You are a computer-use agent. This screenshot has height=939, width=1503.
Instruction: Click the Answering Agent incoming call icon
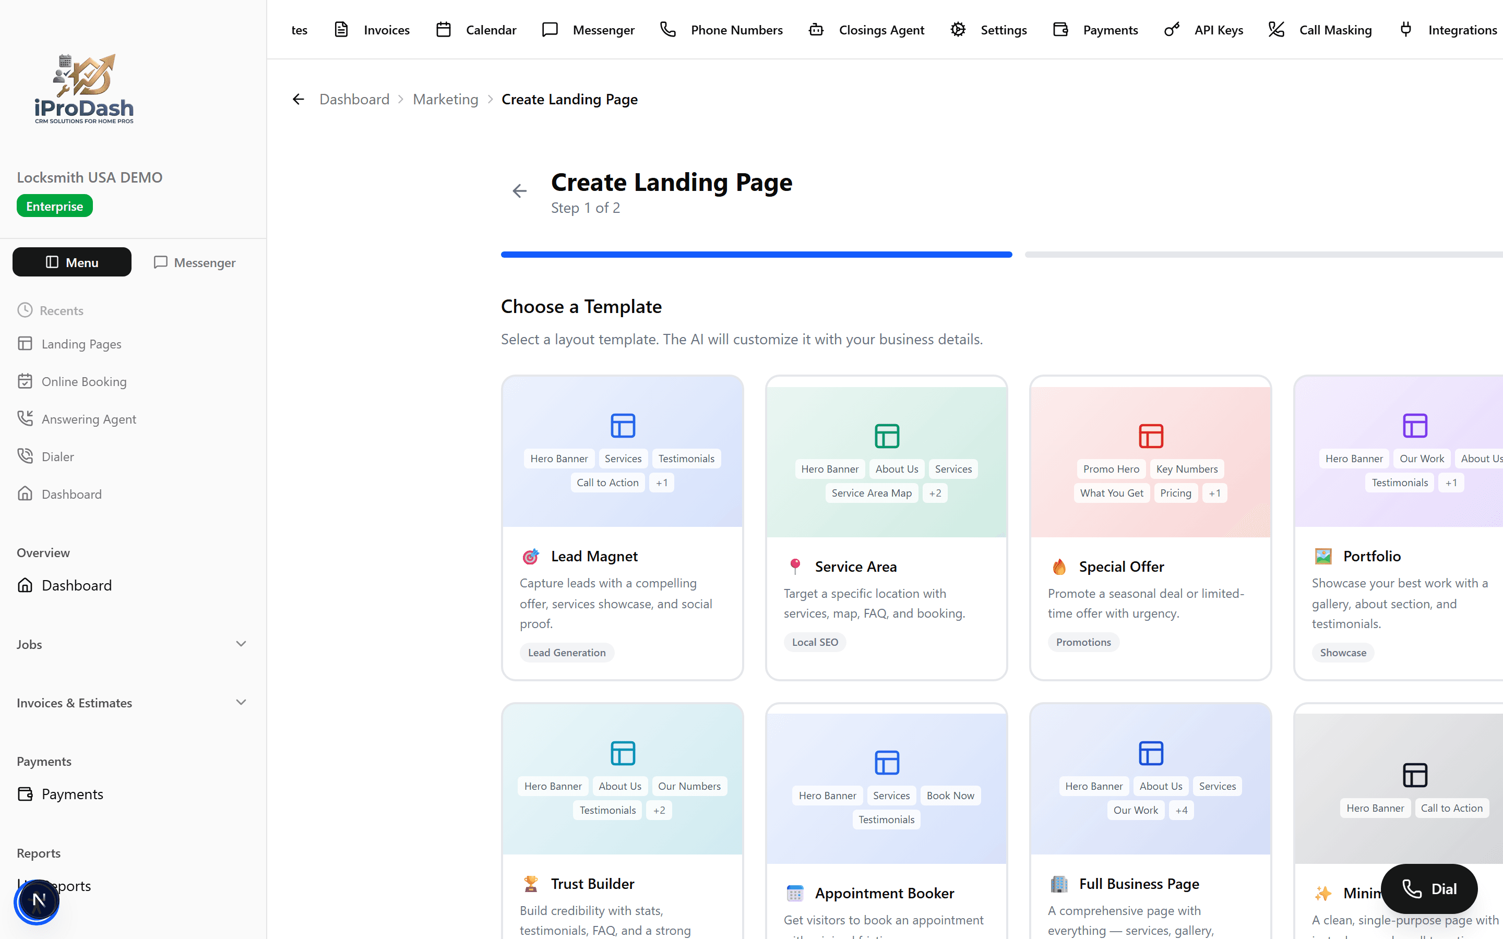pos(25,418)
